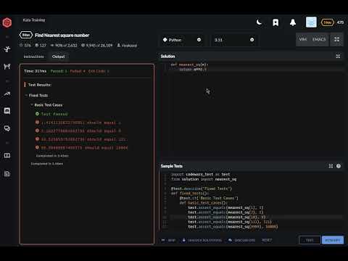Image resolution: width=348 pixels, height=261 pixels.
Task: Click the 5 kyu rank badge in header
Action: 328,22
